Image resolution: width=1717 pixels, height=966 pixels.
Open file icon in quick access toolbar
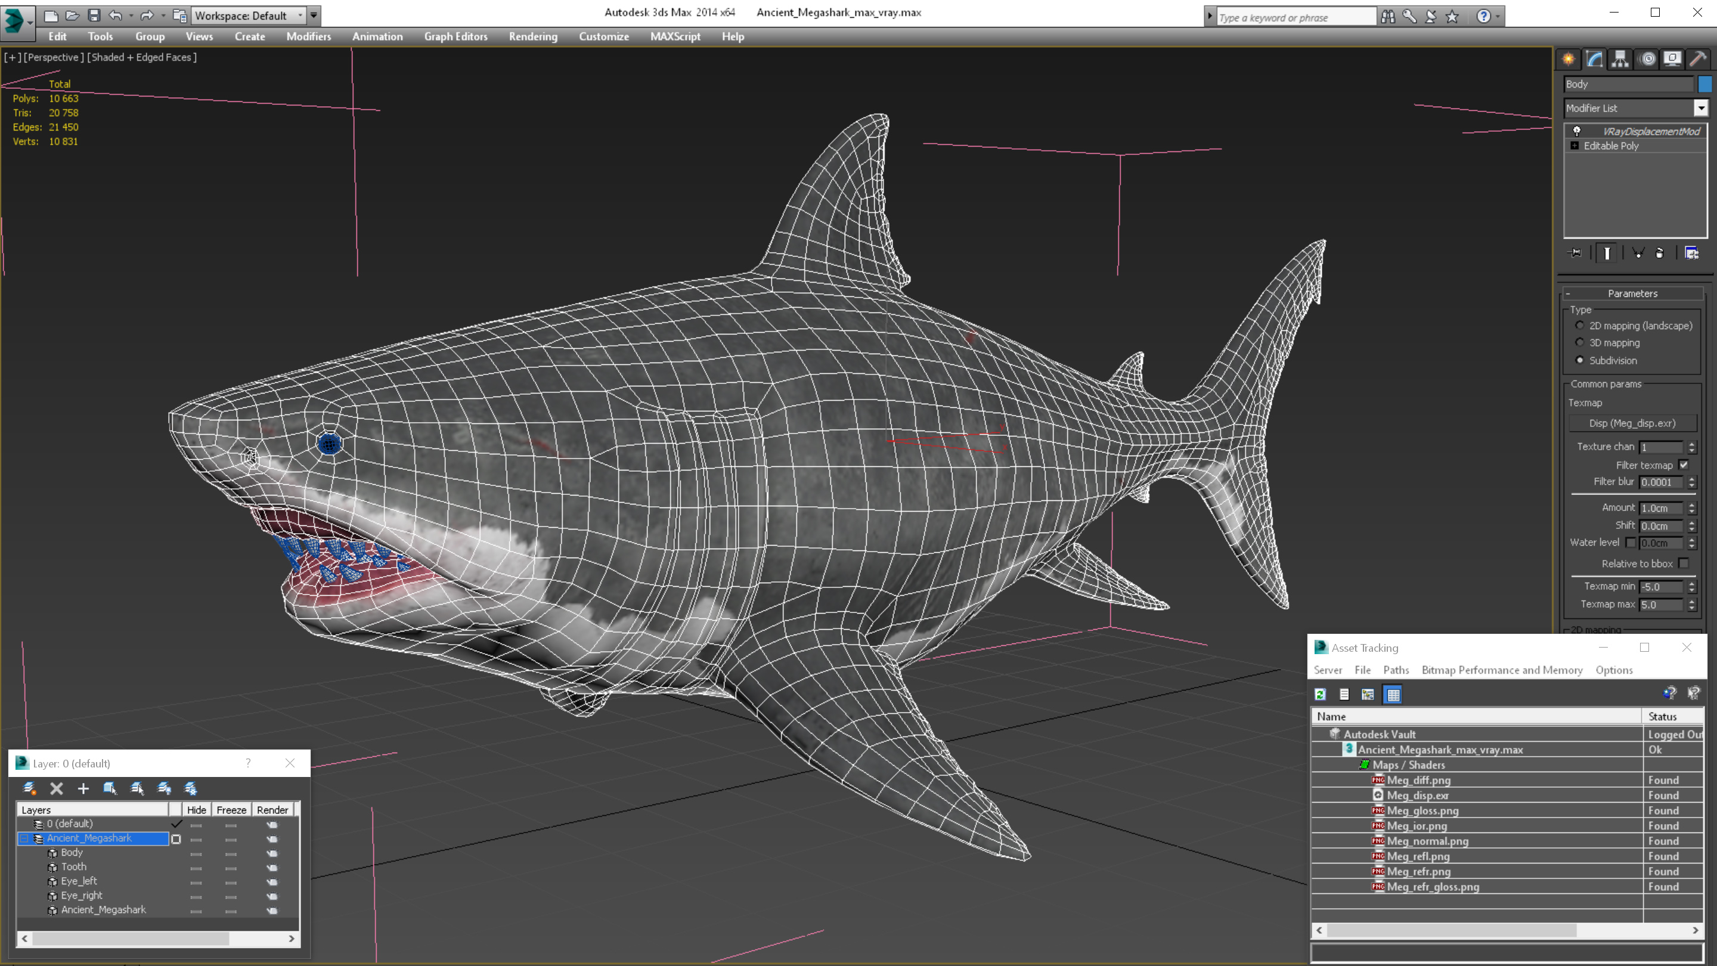[x=73, y=16]
